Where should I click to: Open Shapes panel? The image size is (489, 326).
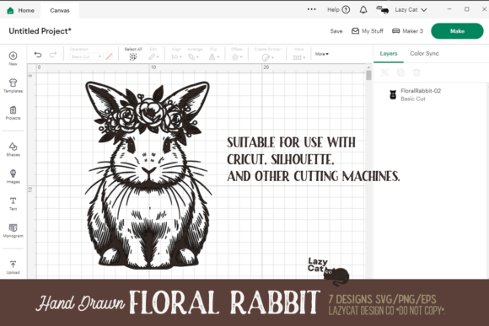pyautogui.click(x=13, y=149)
